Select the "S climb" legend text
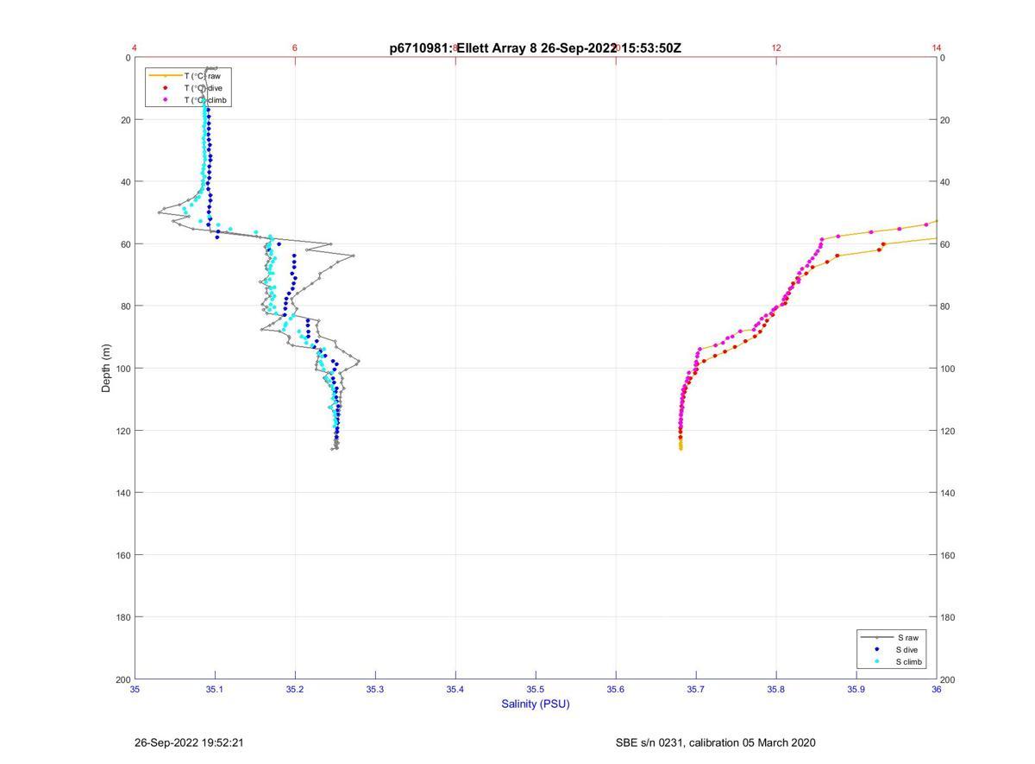The image size is (1035, 764). pyautogui.click(x=909, y=662)
